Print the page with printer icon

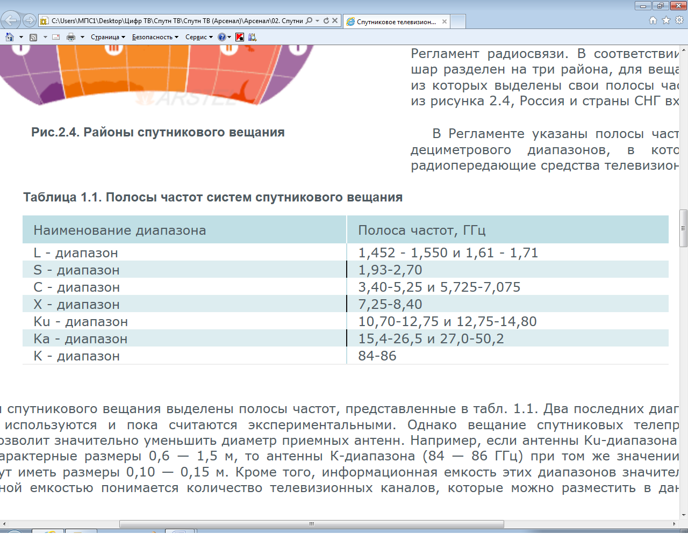71,37
